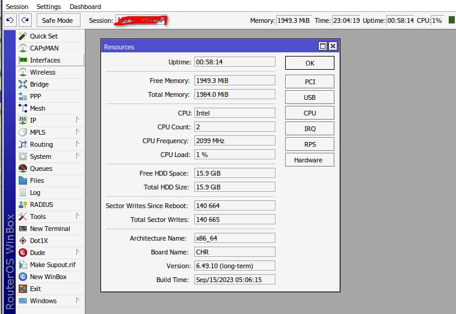Open New Terminal icon
Image resolution: width=456 pixels, height=314 pixels.
23,229
